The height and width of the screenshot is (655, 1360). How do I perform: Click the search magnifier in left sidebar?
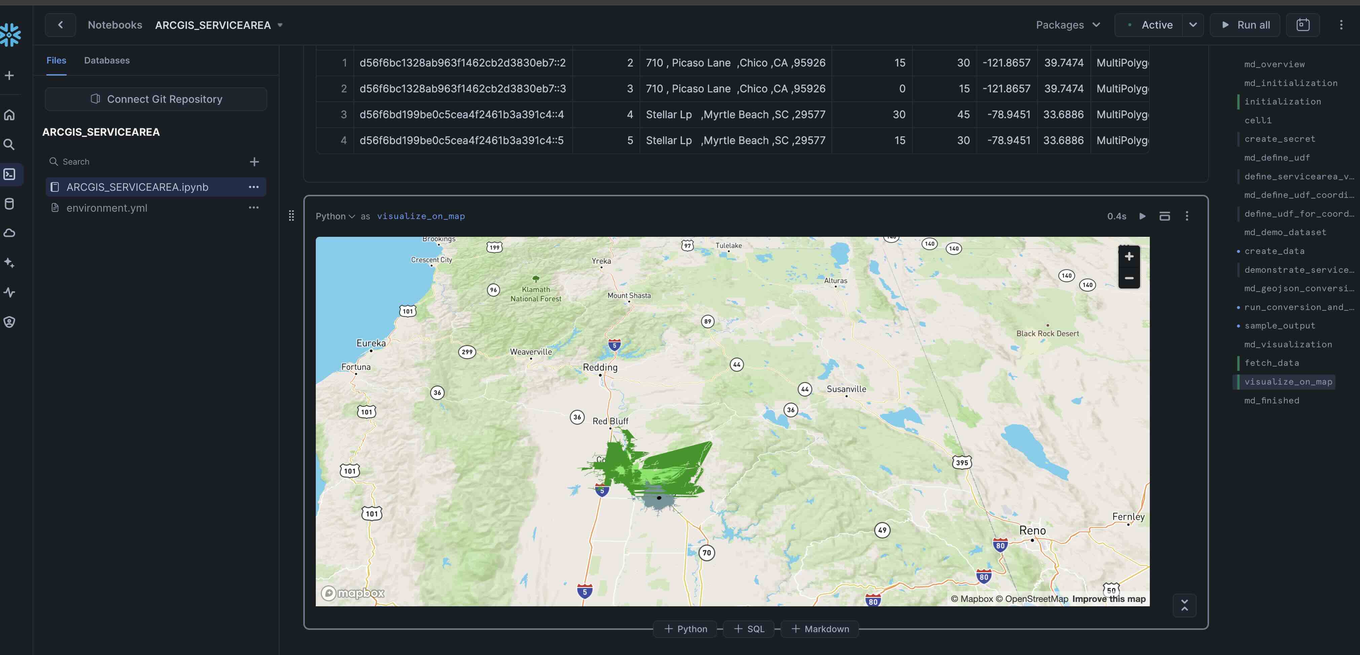tap(9, 144)
